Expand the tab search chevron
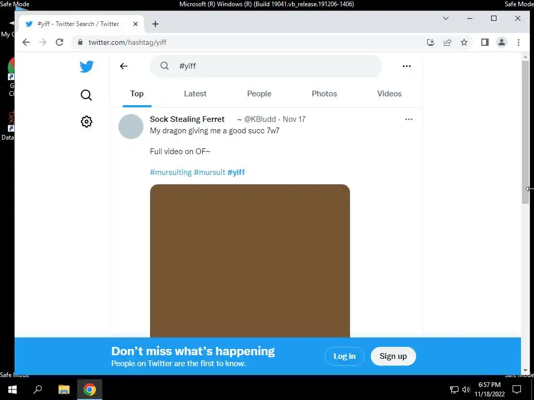 pos(446,18)
